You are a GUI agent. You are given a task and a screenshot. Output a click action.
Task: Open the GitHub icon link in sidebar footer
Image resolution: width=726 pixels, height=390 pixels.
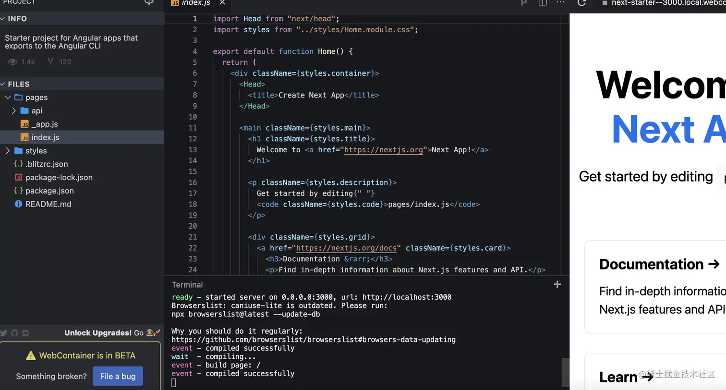click(14, 333)
